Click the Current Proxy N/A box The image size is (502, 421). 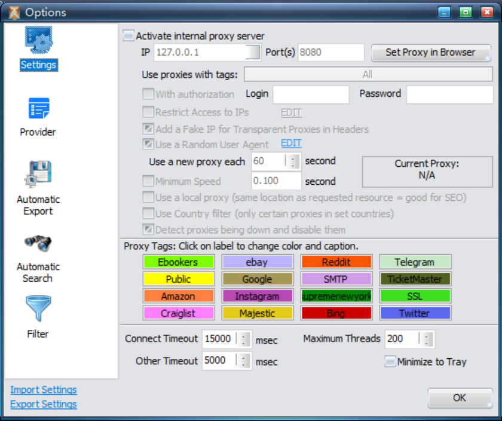click(x=427, y=172)
